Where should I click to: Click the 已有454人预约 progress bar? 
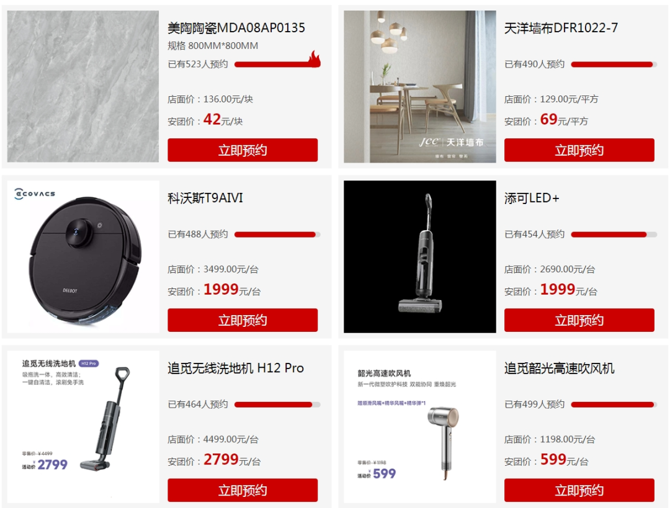(x=614, y=234)
